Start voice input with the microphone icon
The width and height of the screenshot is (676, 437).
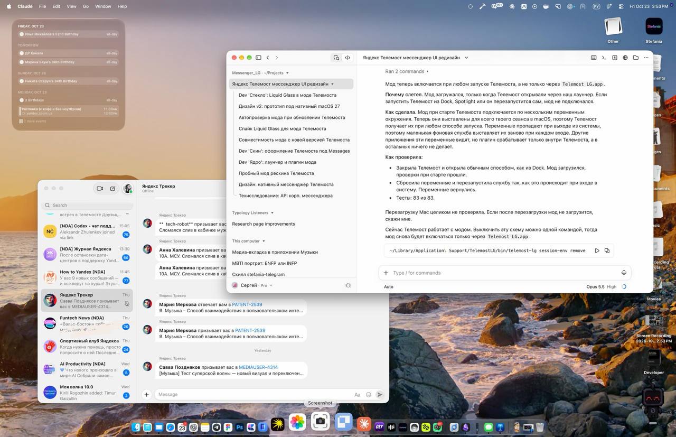(624, 273)
